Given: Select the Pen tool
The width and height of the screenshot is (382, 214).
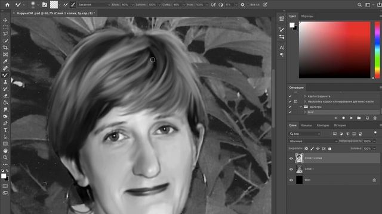Looking at the screenshot, I should (x=5, y=123).
